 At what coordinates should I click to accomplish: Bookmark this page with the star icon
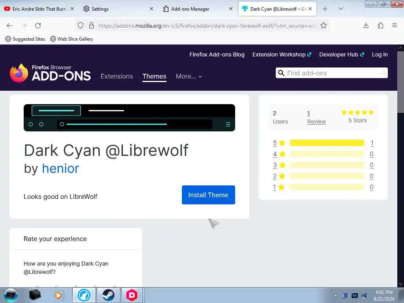[x=324, y=25]
